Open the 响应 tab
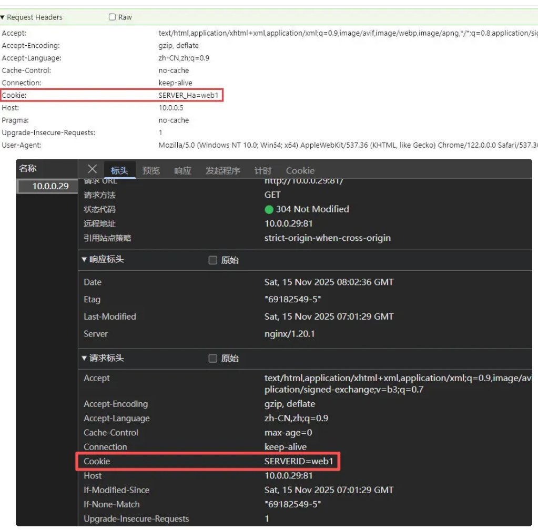This screenshot has height=530, width=538. point(182,170)
